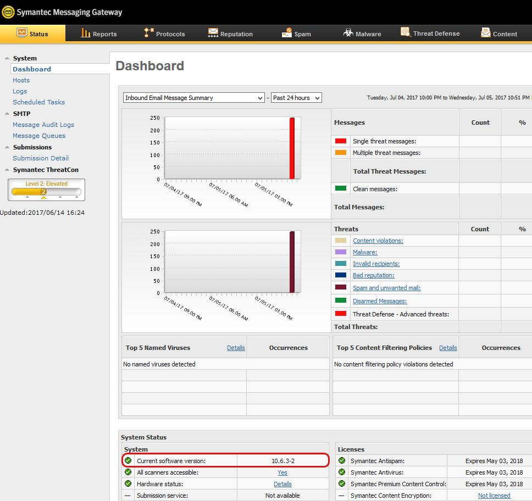The height and width of the screenshot is (501, 532).
Task: Collapse the SMTP sidebar section
Action: (8, 114)
